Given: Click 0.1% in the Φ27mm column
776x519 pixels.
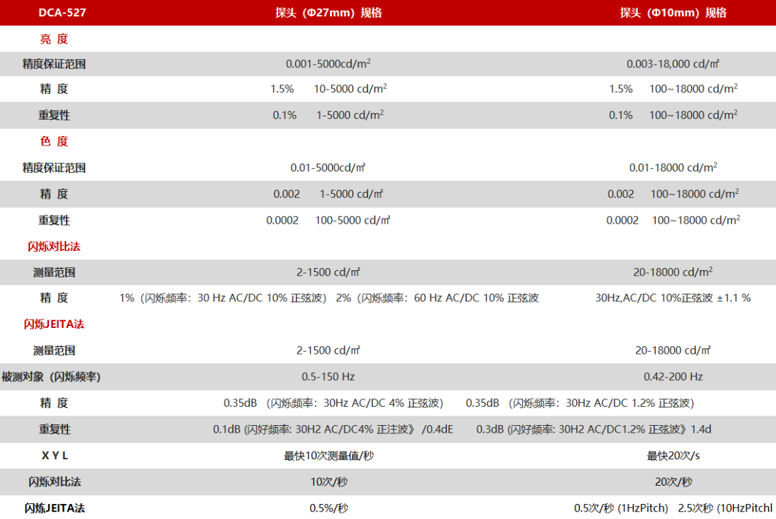Looking at the screenshot, I should coord(284,115).
